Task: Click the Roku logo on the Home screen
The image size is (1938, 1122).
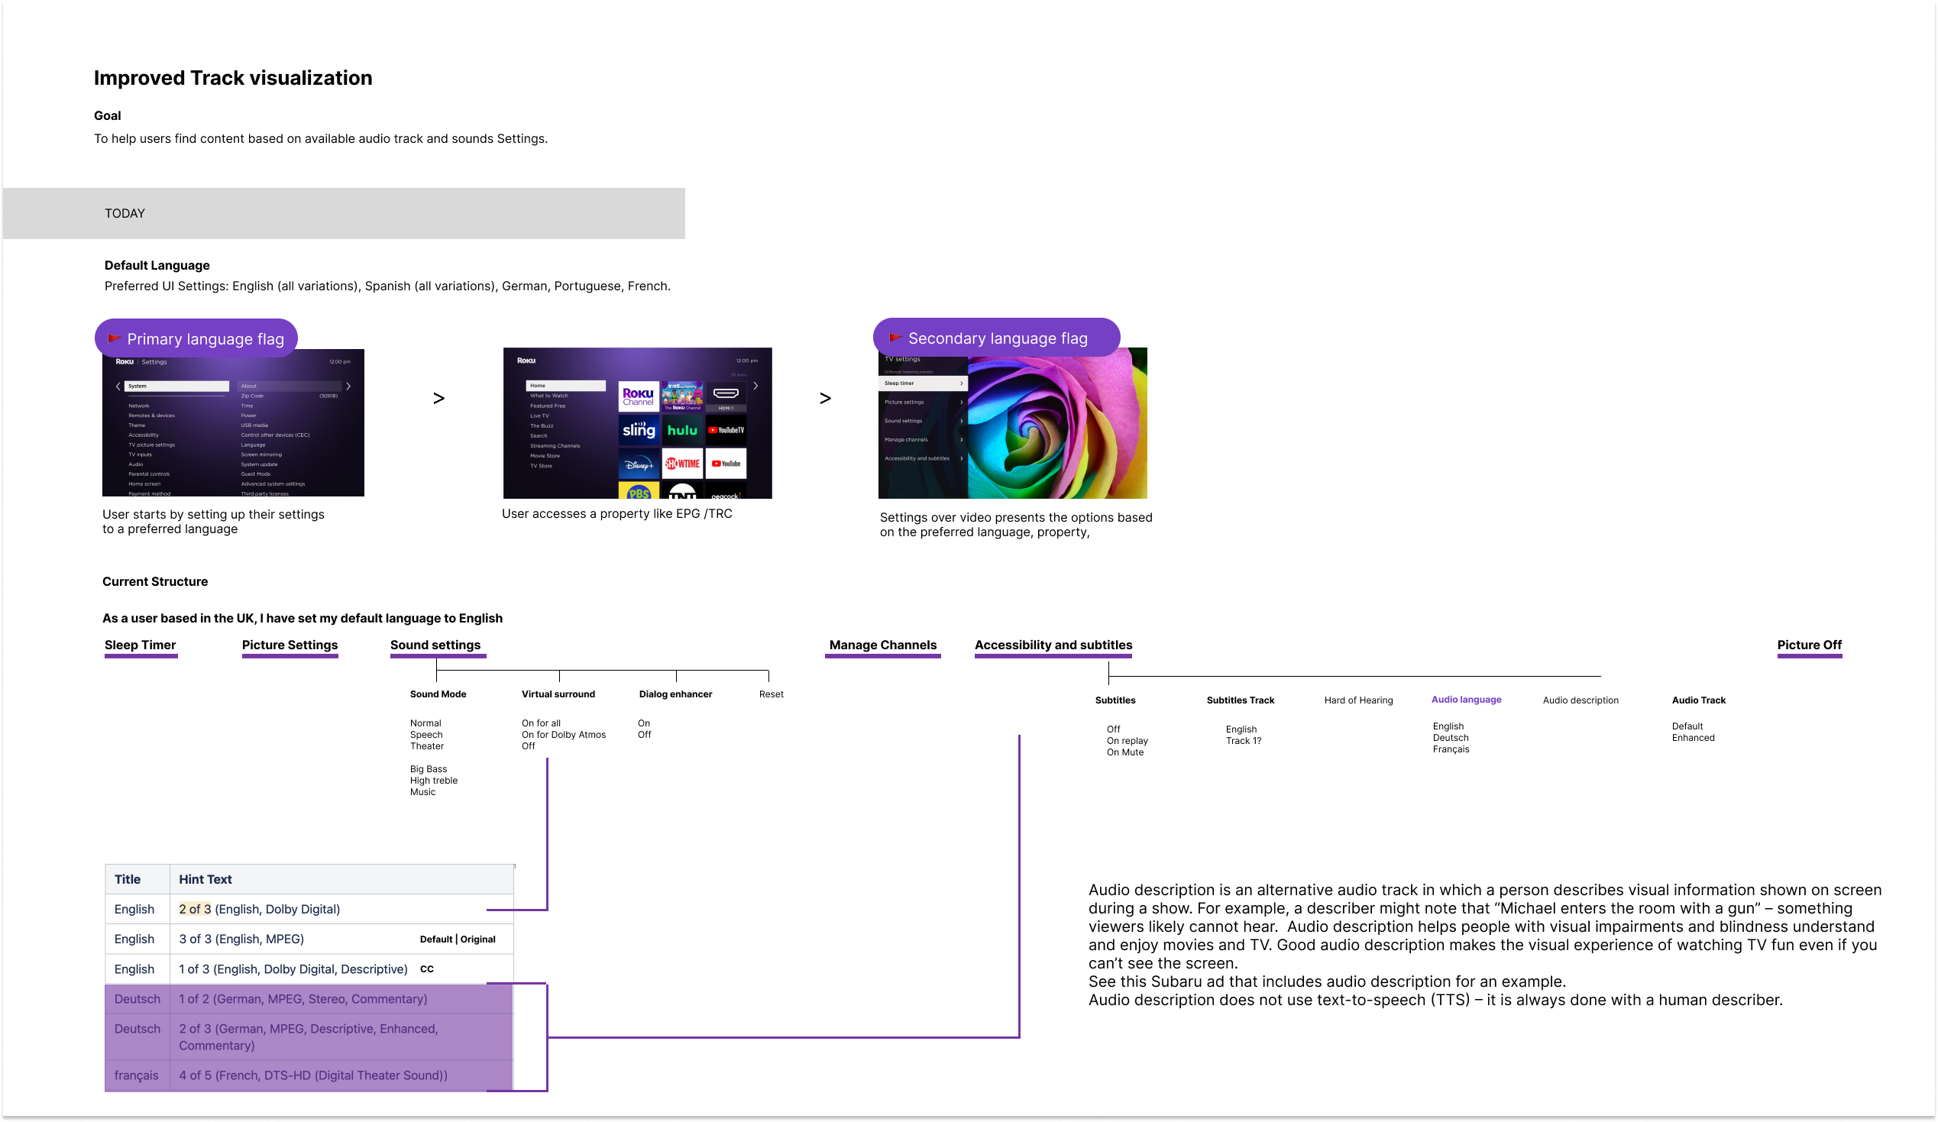Action: tap(526, 360)
